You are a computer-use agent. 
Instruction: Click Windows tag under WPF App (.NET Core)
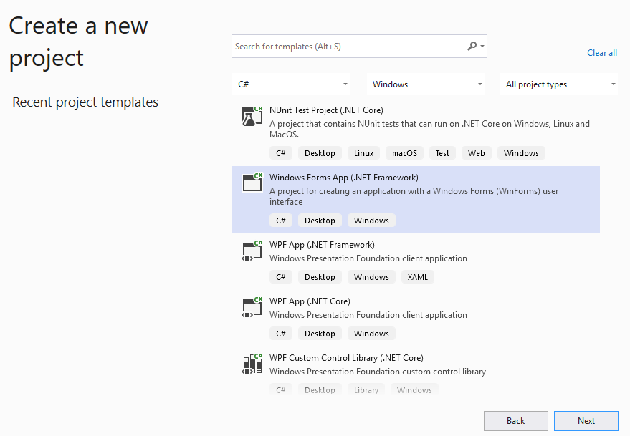(372, 334)
